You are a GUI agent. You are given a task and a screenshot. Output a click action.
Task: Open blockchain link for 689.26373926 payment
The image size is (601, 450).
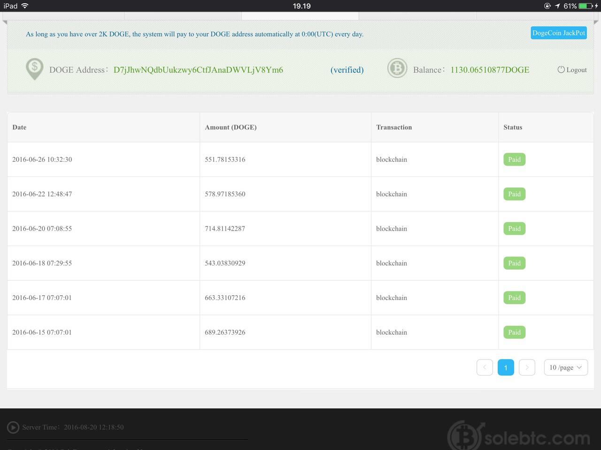[x=392, y=332]
